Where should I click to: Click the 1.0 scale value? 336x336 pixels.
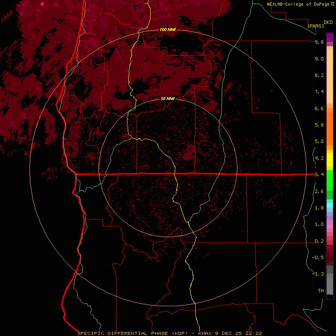coord(319,224)
